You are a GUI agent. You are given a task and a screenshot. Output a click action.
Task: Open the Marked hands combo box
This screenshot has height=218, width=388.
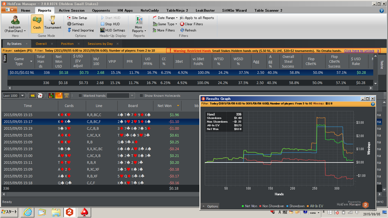120,96
